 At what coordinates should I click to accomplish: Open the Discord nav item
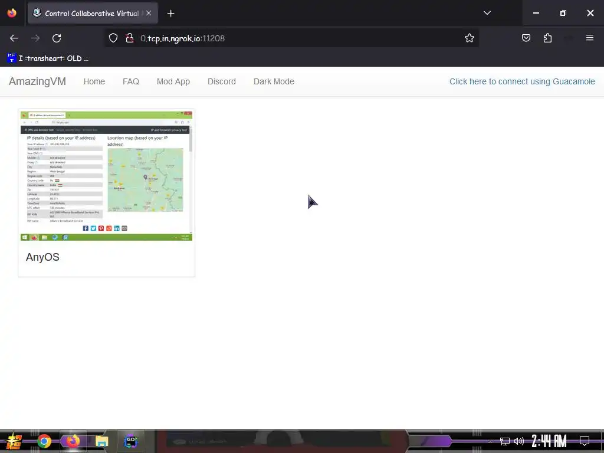[222, 81]
